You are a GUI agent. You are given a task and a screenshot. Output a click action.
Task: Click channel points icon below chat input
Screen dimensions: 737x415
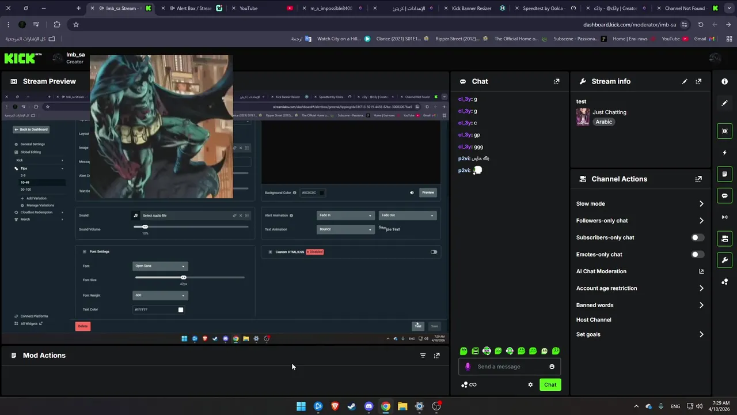tap(464, 385)
